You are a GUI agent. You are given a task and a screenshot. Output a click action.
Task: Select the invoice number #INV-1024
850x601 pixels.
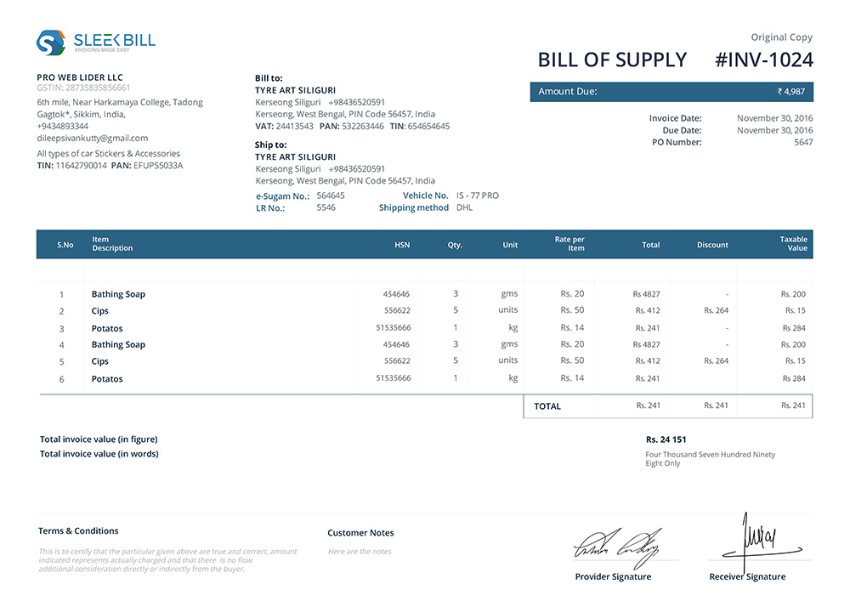point(764,60)
